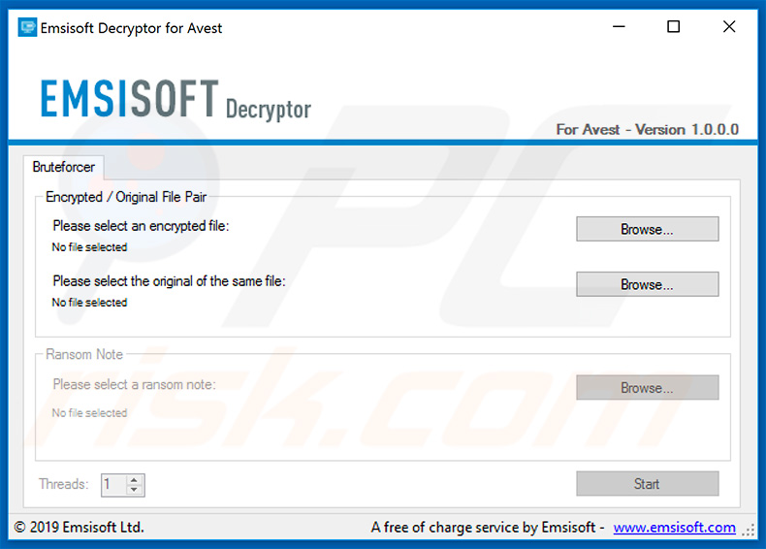
Task: Click 'No file selected' under the ransom note prompt
Action: (x=89, y=413)
